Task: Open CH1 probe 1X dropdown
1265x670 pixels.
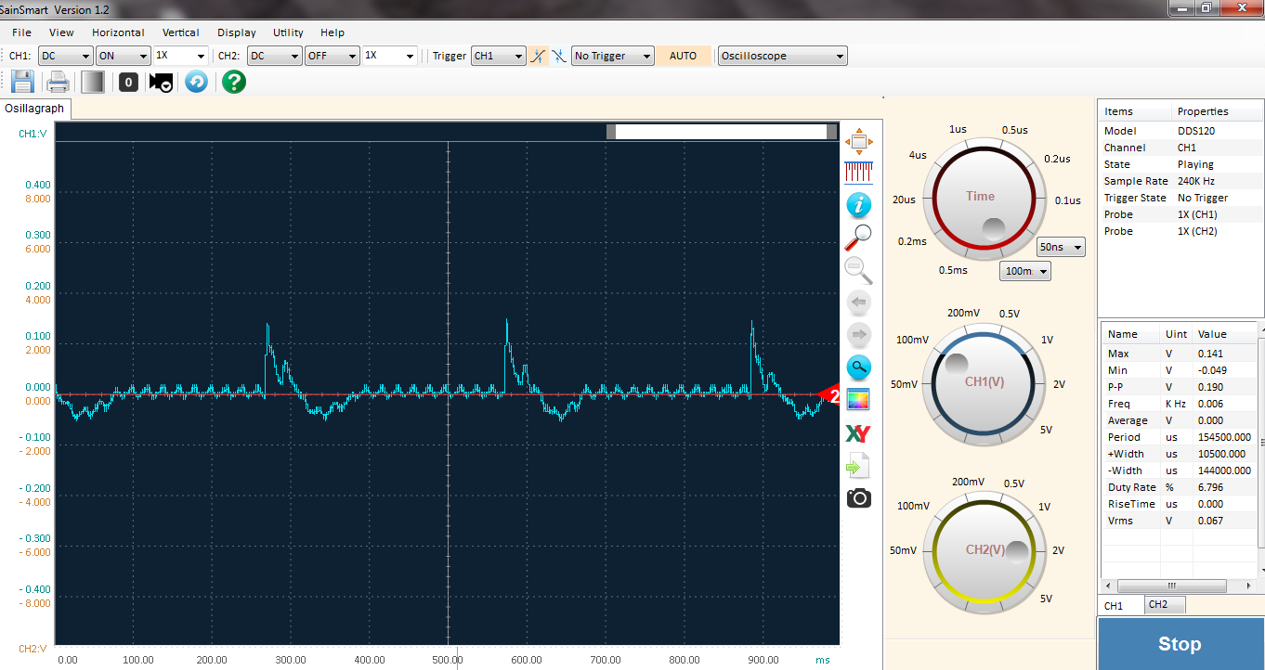Action: [x=180, y=56]
